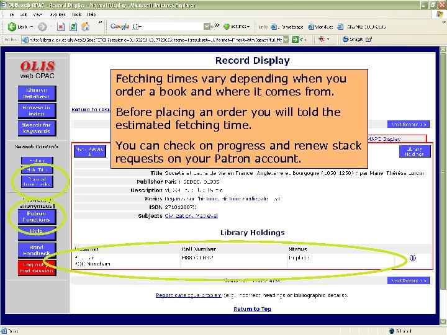The image size is (447, 335).
Task: Click the top Next Record button
Action: coord(409,125)
